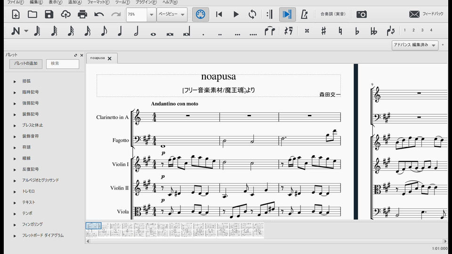Image resolution: width=452 pixels, height=254 pixels.
Task: Select the quarter note duration
Action: 120,32
